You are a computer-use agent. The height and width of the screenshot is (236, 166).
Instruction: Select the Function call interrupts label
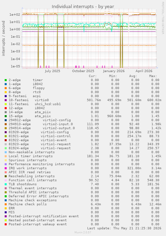[x=33, y=180]
